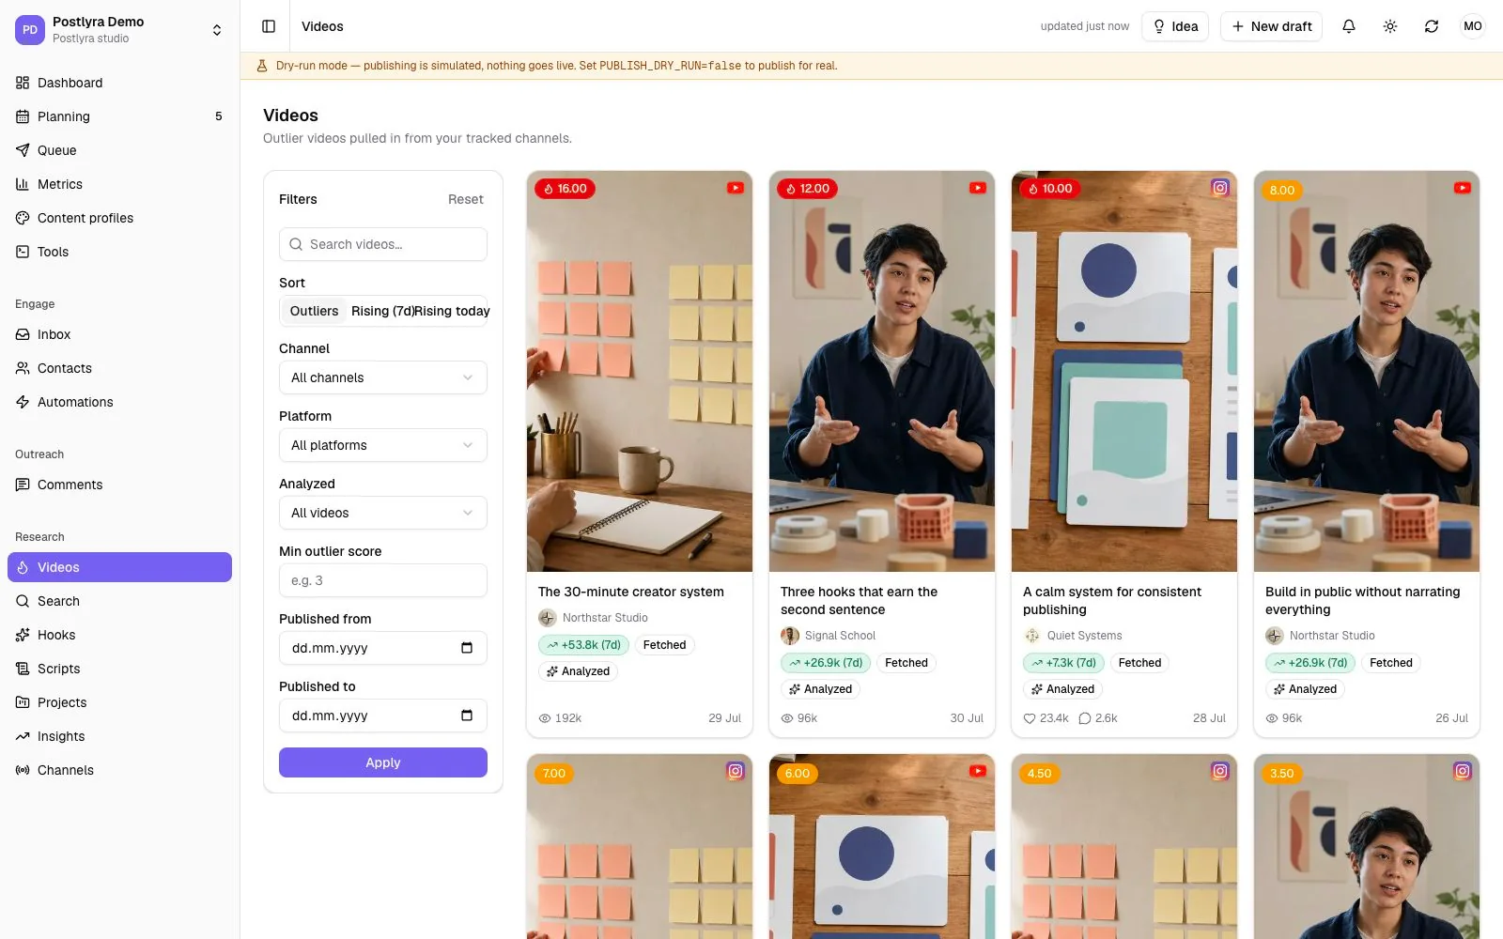This screenshot has width=1503, height=939.
Task: Click +53.8k (7d) growth badge
Action: point(583,645)
